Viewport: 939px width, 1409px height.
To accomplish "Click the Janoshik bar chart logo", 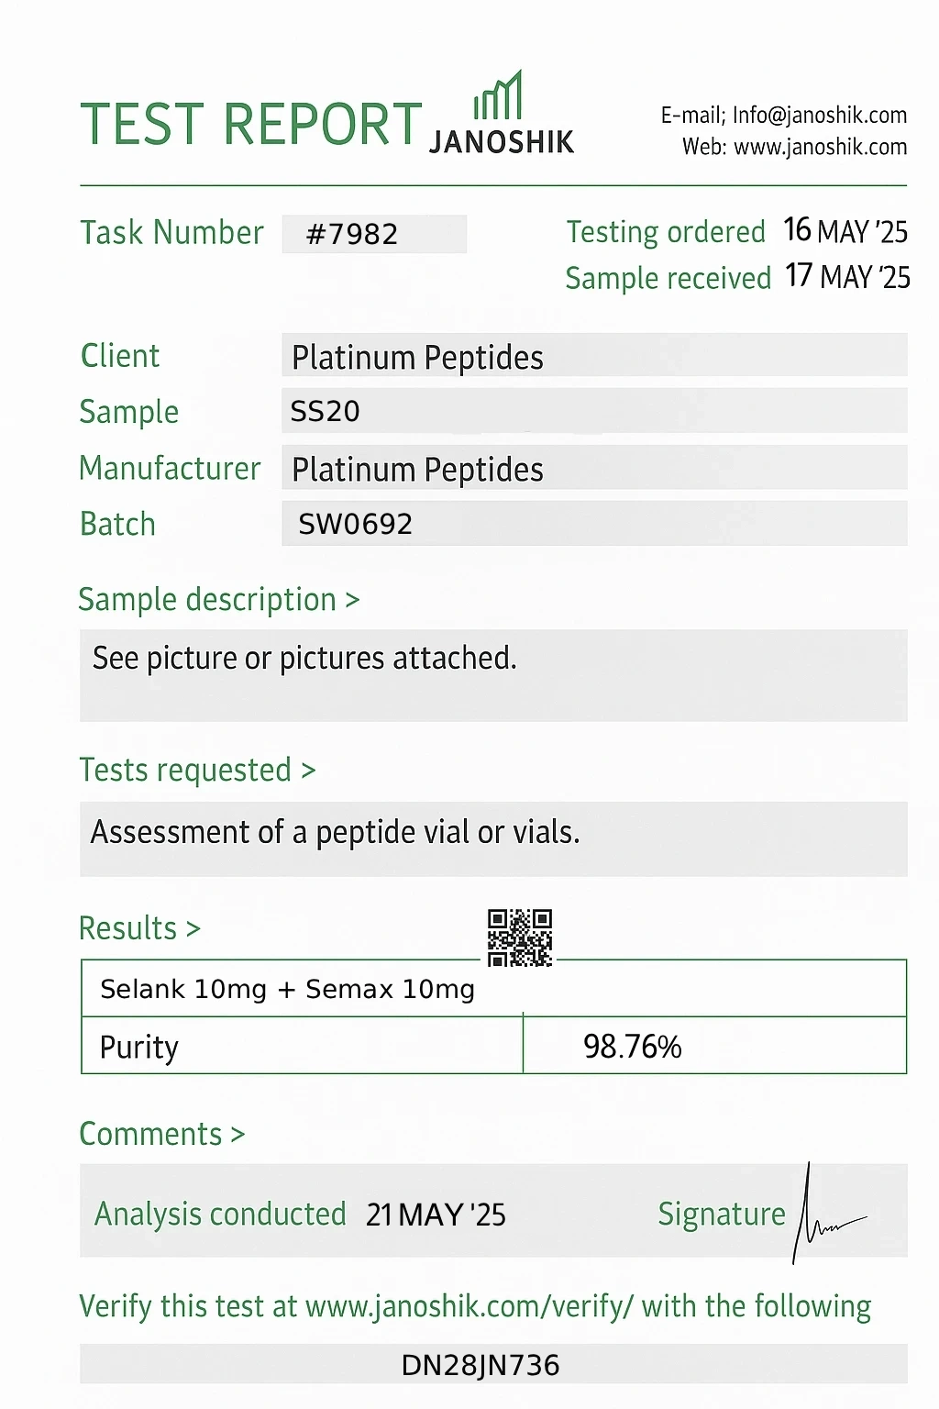I will pos(498,95).
